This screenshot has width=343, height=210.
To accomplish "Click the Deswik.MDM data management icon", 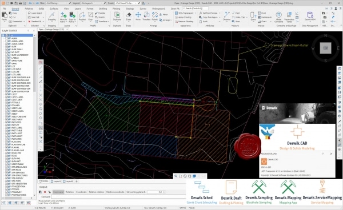I will tap(310, 16).
